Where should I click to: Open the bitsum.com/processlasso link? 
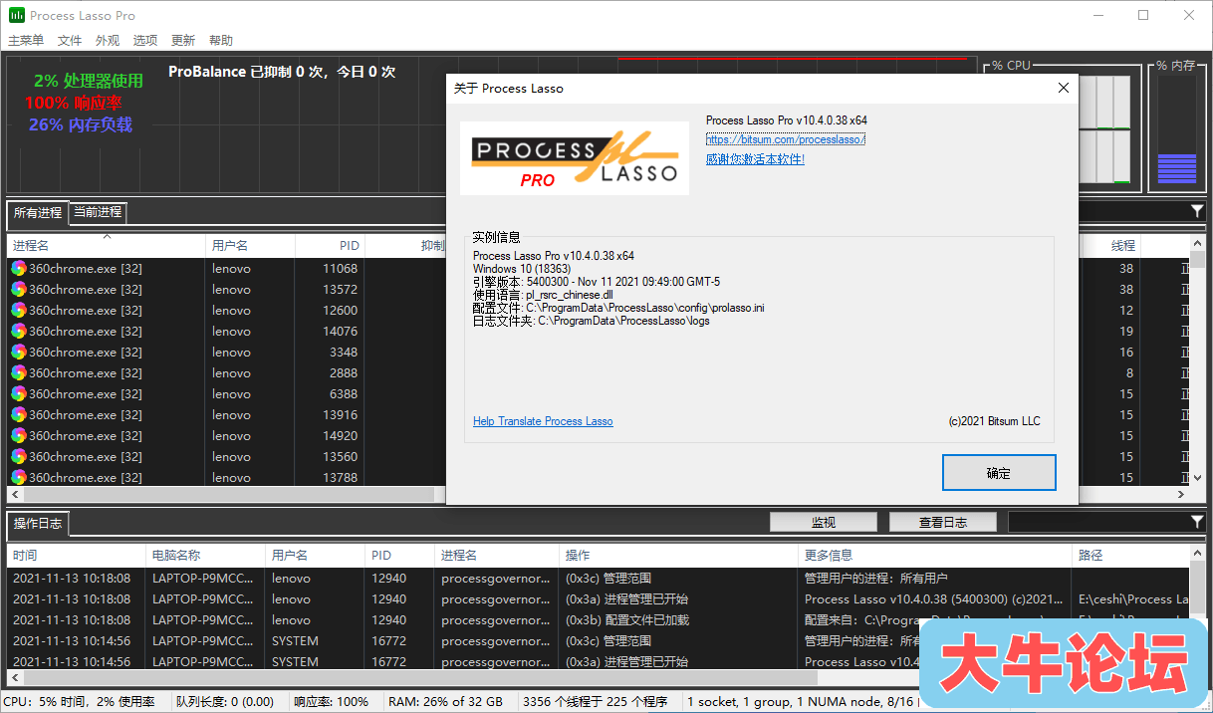point(786,139)
